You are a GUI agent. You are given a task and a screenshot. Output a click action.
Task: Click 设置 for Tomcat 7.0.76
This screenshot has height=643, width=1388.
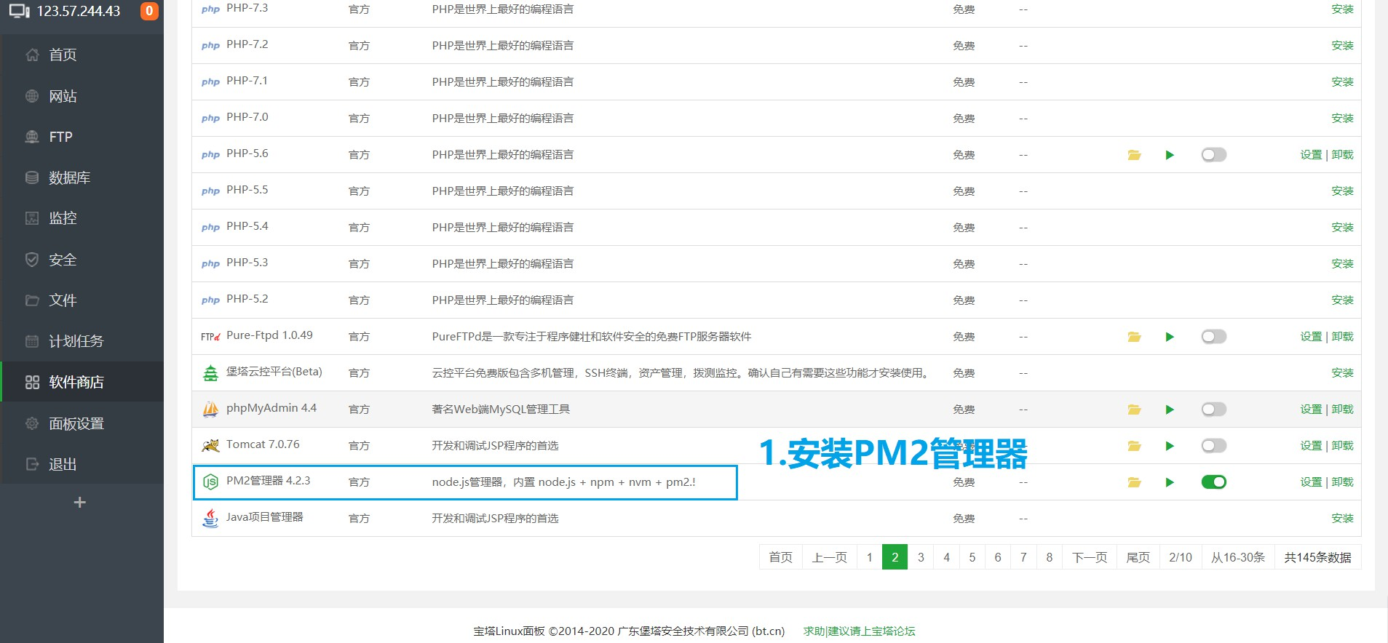pyautogui.click(x=1311, y=446)
